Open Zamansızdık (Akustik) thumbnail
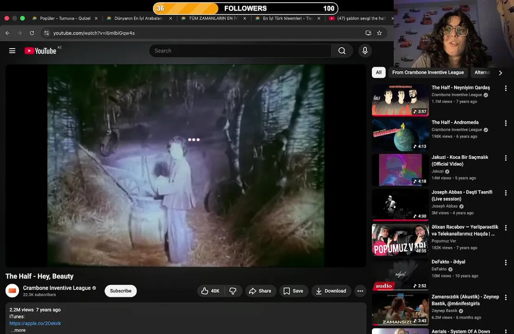The width and height of the screenshot is (514, 334). point(400,309)
